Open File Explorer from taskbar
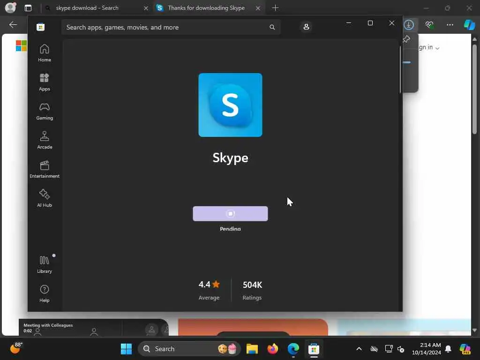Viewport: 480px width, 360px height. (x=252, y=349)
